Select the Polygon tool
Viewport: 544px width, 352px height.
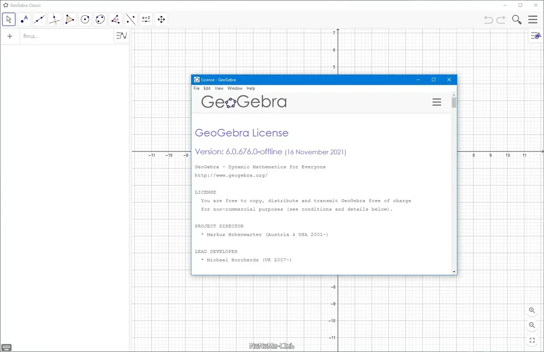pos(70,20)
